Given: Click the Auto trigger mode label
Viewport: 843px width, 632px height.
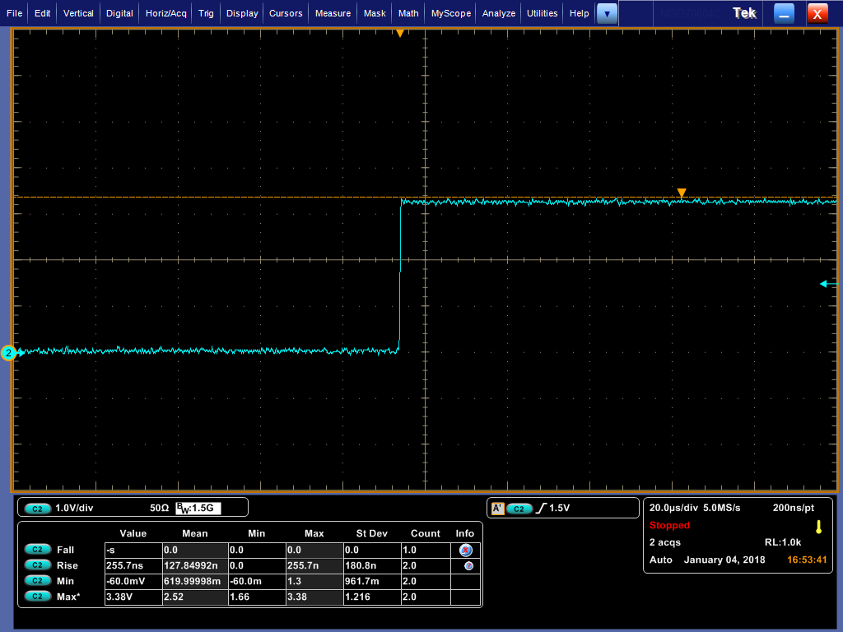Looking at the screenshot, I should pyautogui.click(x=661, y=560).
